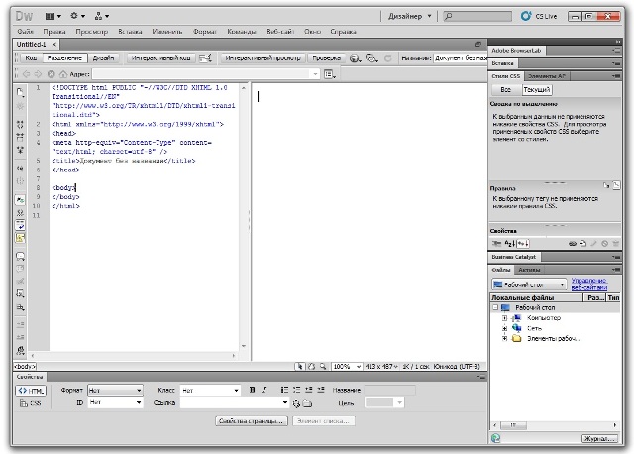Select the CSS properties mode
Screen dimensions: 634x454
30,403
